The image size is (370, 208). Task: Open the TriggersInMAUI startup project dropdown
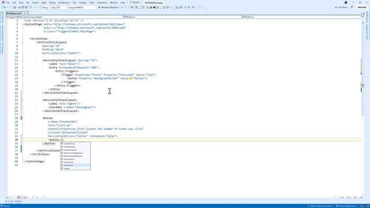(x=82, y=8)
